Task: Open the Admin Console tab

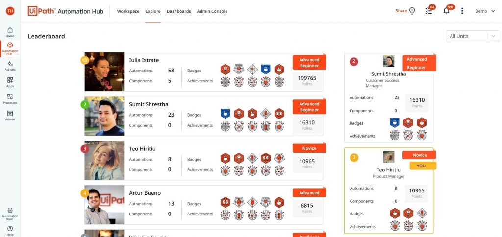Action: 212,11
